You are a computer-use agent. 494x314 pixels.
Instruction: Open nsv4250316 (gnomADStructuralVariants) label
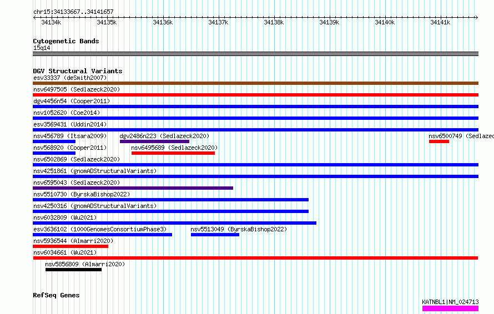click(95, 206)
